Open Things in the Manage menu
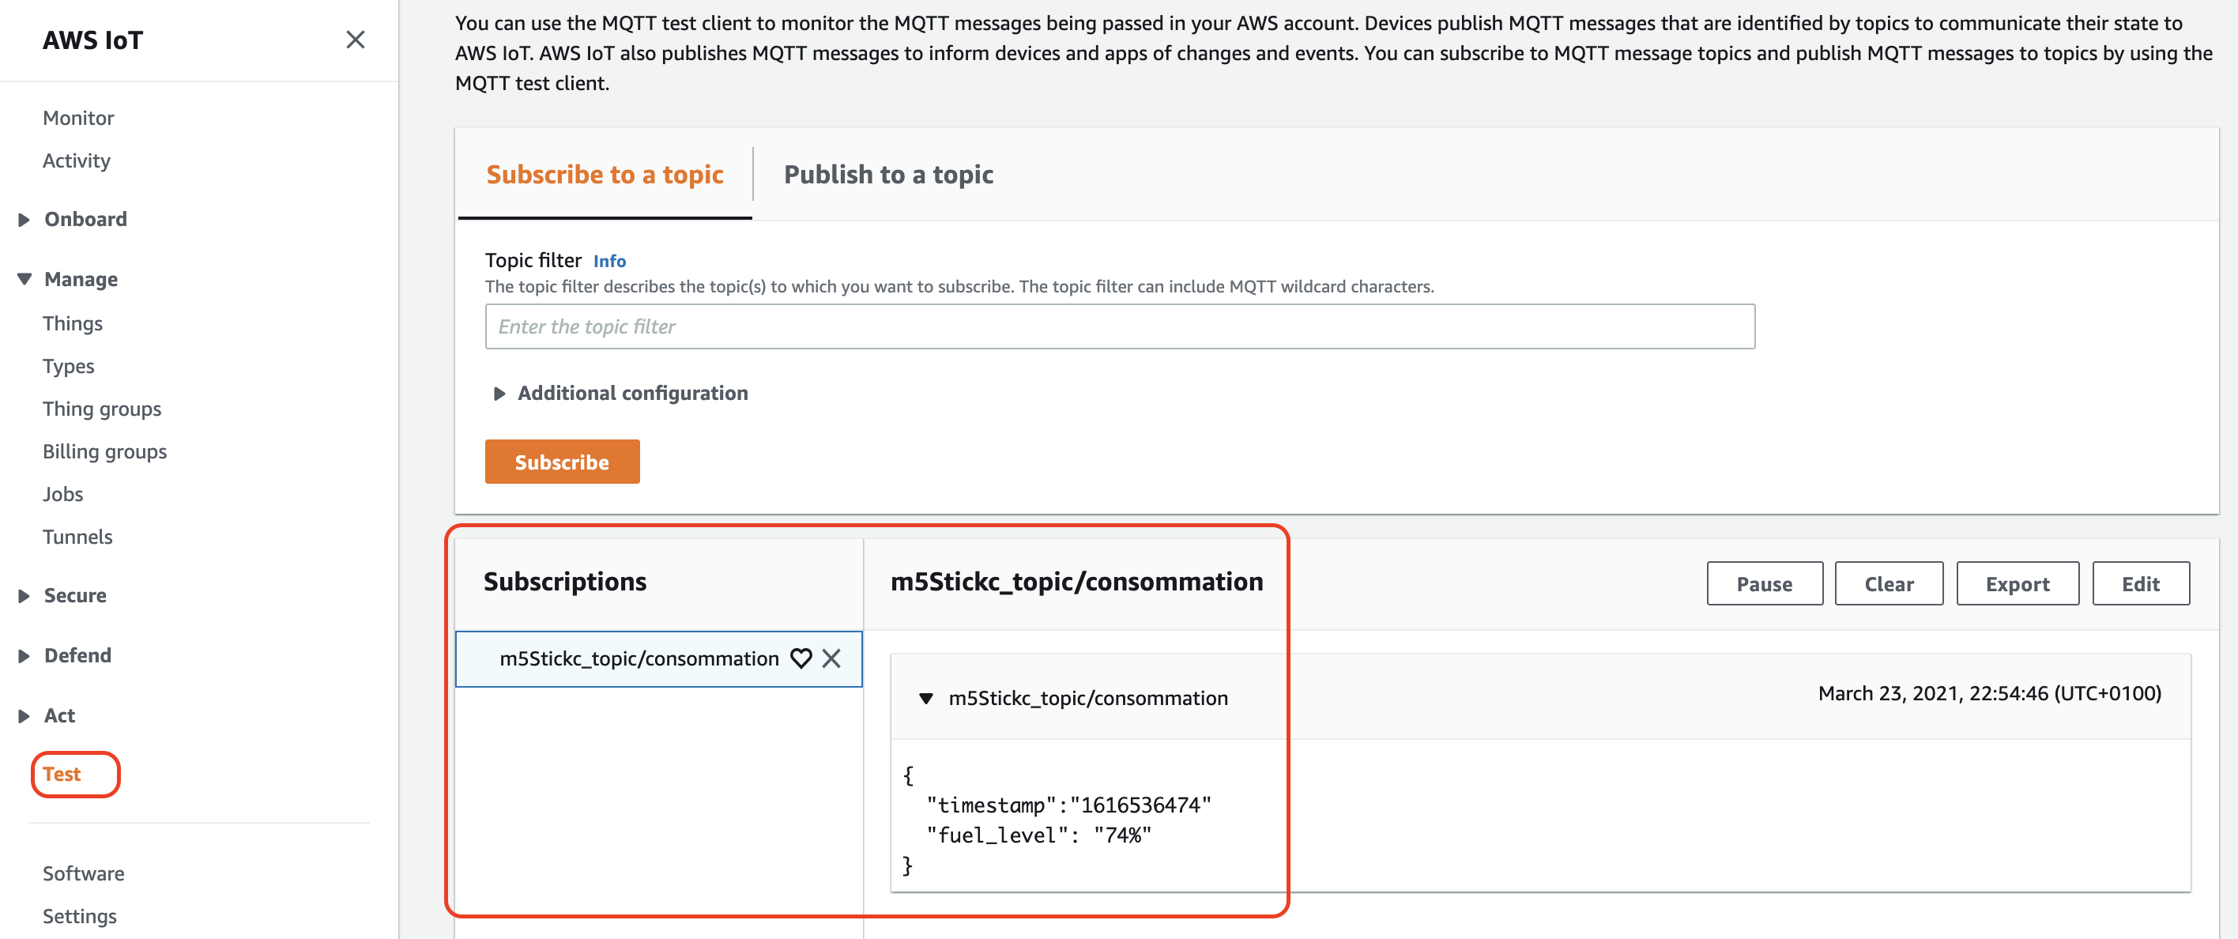Screen dimensions: 2238x939 (73, 324)
